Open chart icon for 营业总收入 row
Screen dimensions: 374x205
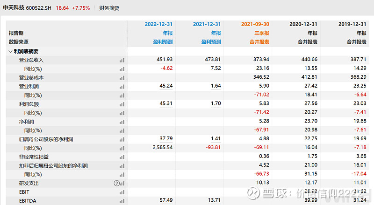pyautogui.click(x=122, y=61)
